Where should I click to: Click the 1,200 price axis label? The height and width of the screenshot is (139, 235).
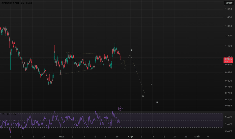[228, 36]
